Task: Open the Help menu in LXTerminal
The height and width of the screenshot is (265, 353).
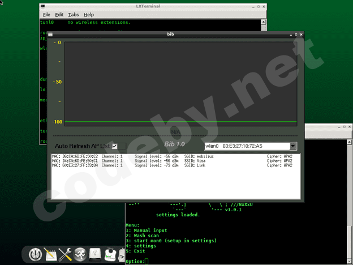Action: pos(89,14)
